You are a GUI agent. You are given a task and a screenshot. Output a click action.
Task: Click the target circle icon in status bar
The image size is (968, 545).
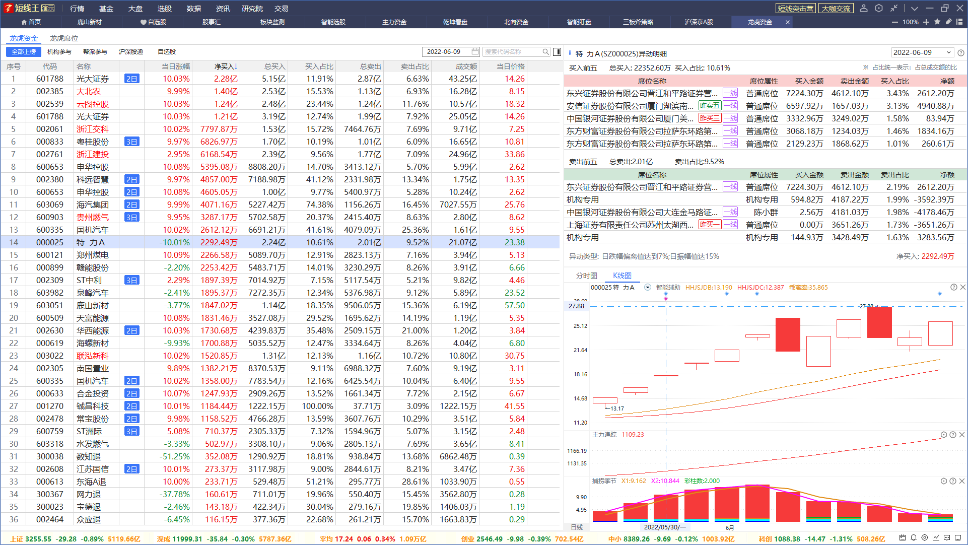click(x=925, y=538)
